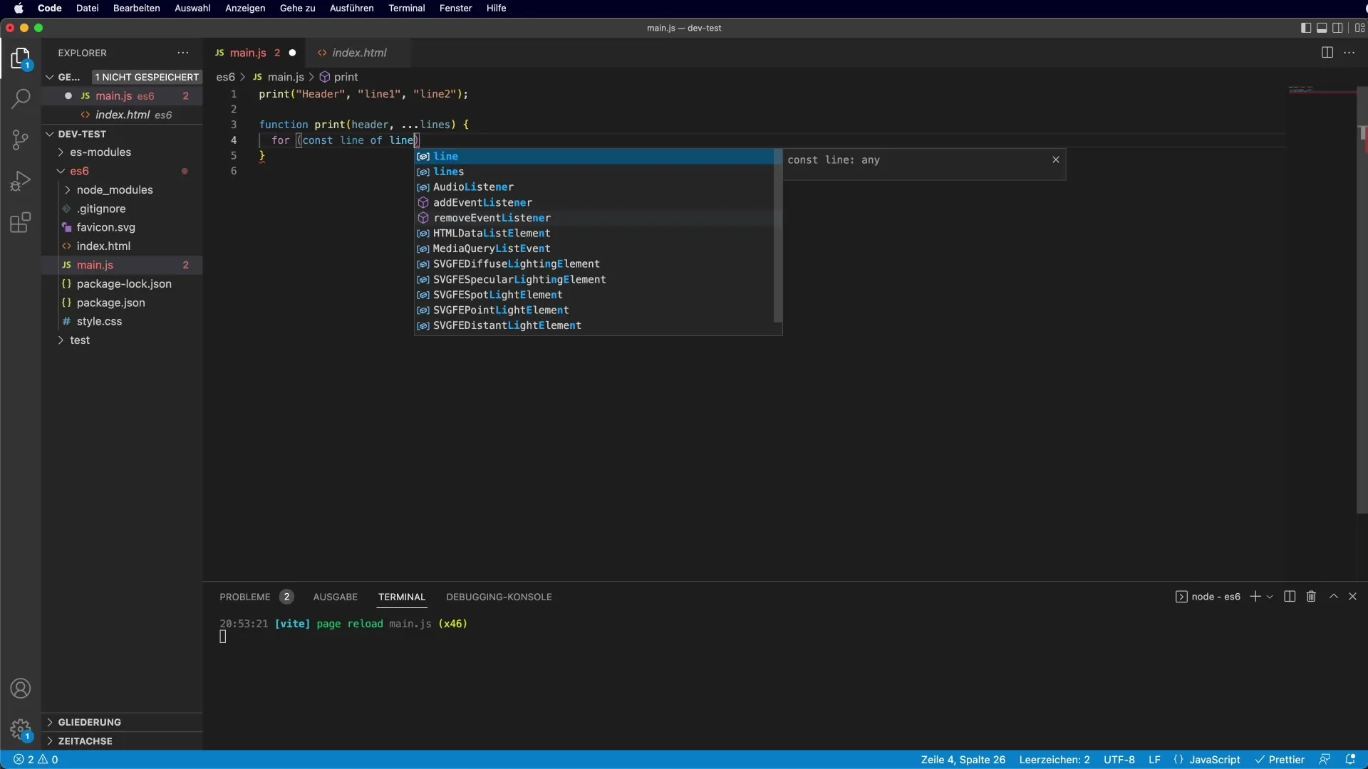Image resolution: width=1368 pixels, height=769 pixels.
Task: Collapse the es6 folder
Action: pyautogui.click(x=79, y=171)
